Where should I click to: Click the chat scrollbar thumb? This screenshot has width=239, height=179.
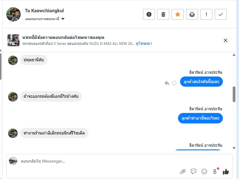(234, 94)
